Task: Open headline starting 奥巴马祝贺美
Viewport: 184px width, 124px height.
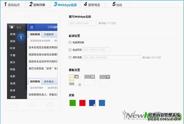Action: 43,69
